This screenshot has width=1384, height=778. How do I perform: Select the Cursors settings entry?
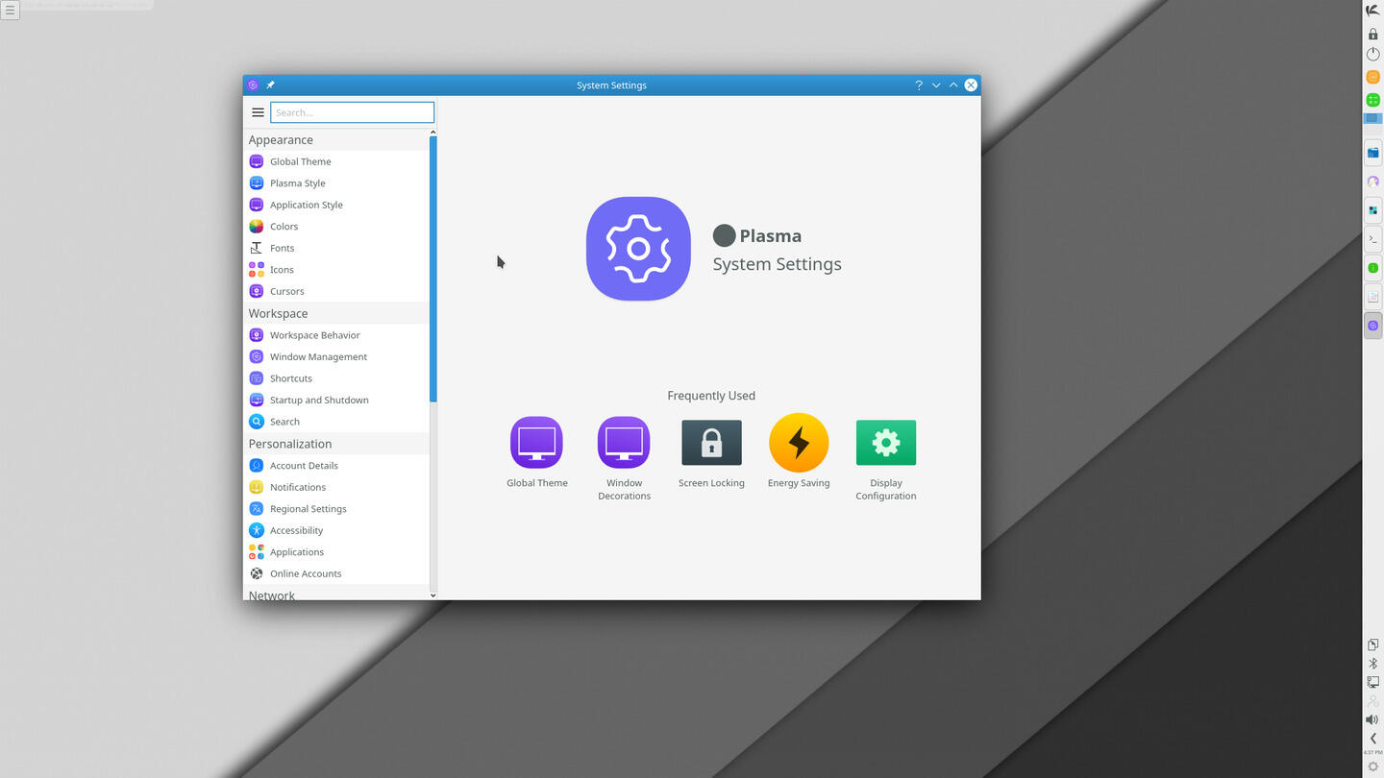click(x=335, y=291)
